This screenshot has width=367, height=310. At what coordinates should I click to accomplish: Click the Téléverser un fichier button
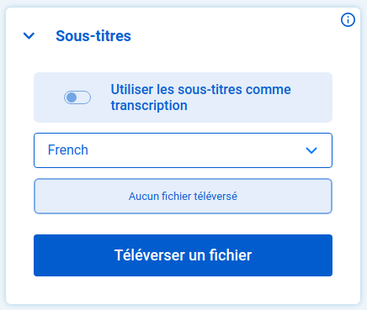(183, 255)
